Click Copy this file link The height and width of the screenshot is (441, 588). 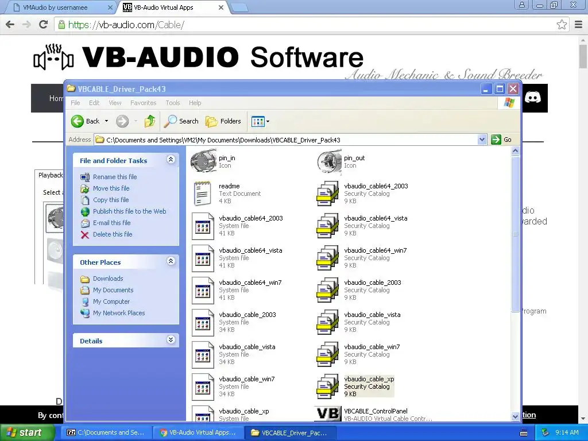(111, 200)
